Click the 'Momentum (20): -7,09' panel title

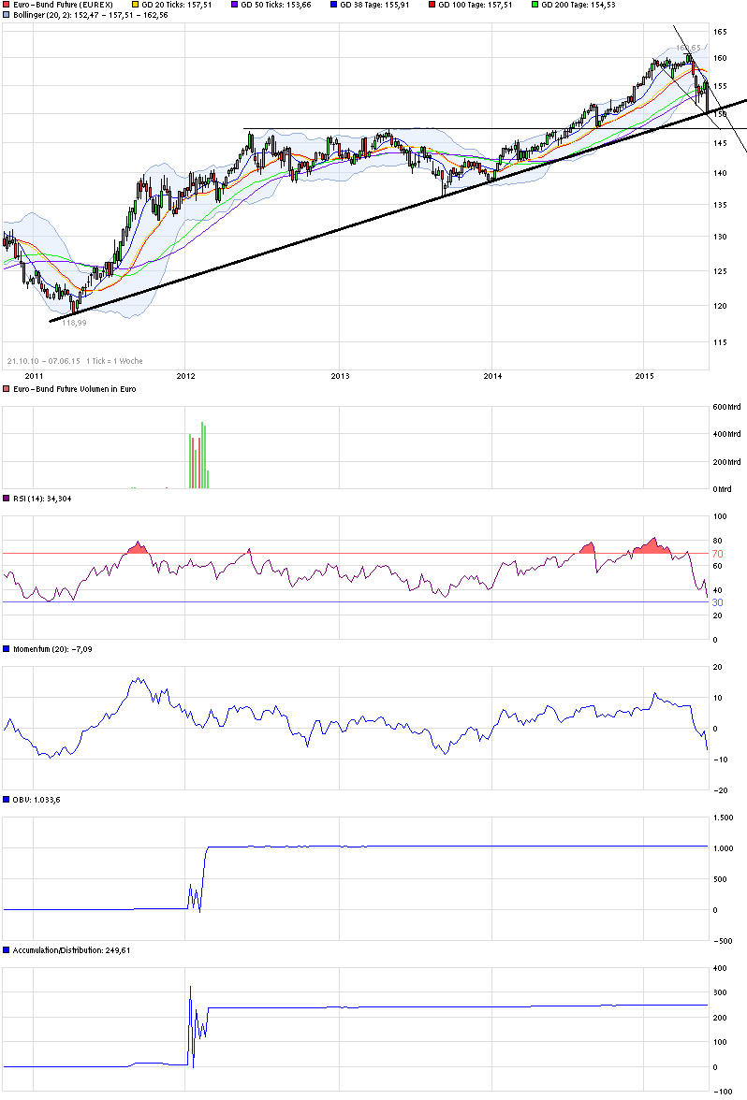[52, 649]
